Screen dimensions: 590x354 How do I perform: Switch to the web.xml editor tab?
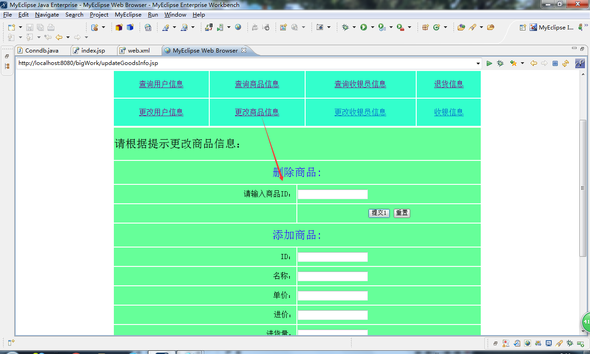coord(139,51)
